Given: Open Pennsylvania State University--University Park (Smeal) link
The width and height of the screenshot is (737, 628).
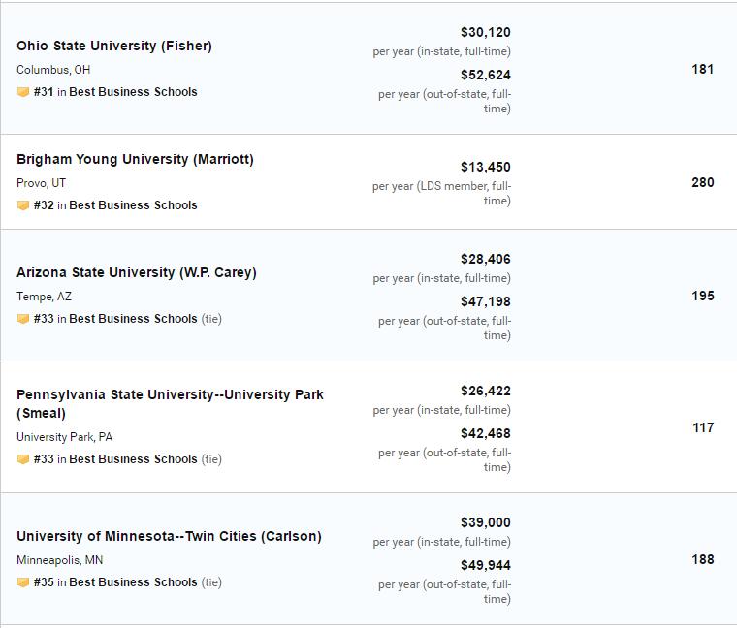Looking at the screenshot, I should click(170, 403).
